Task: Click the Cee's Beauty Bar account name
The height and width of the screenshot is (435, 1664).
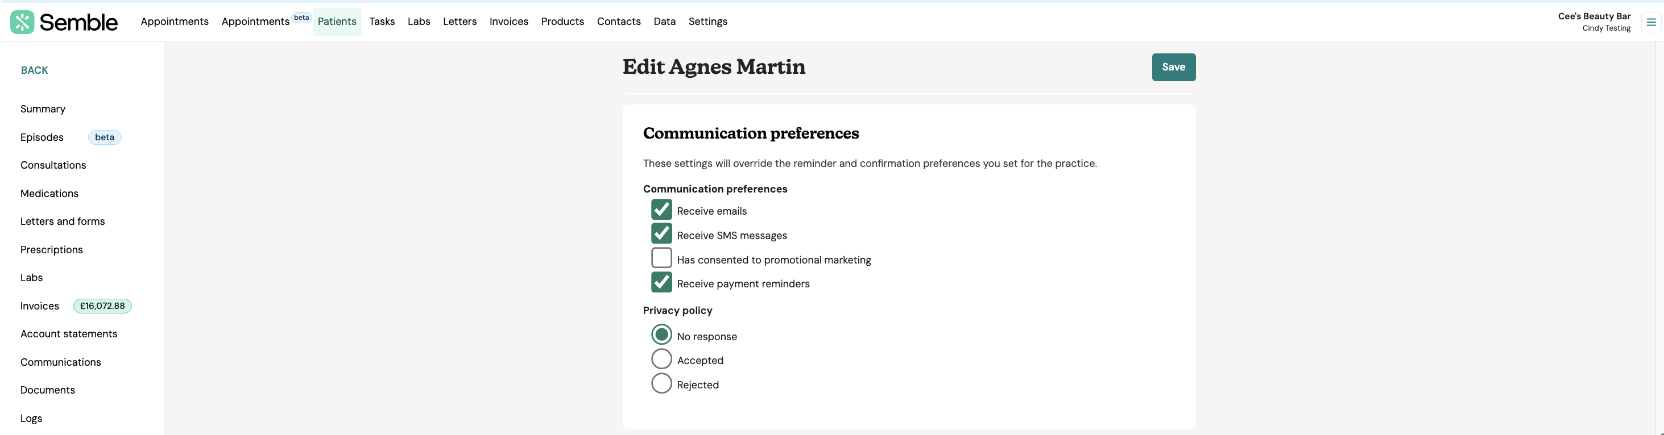Action: (x=1593, y=16)
